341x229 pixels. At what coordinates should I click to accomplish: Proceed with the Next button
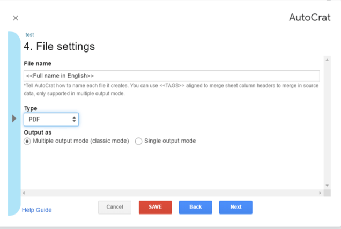(x=235, y=207)
